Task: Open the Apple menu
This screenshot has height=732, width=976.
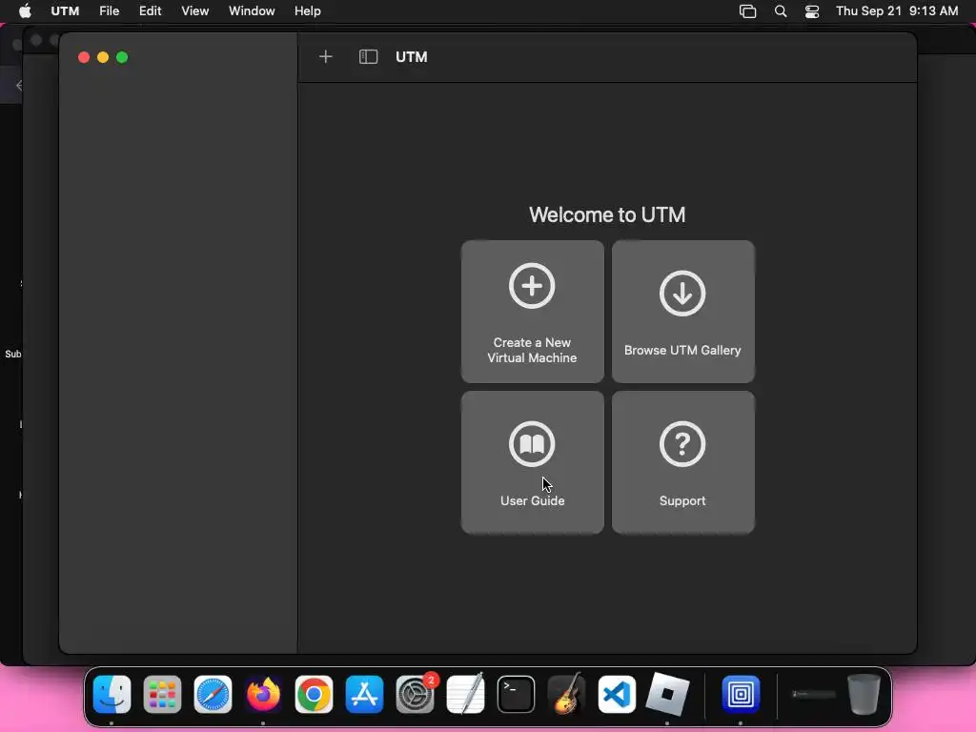Action: (25, 11)
